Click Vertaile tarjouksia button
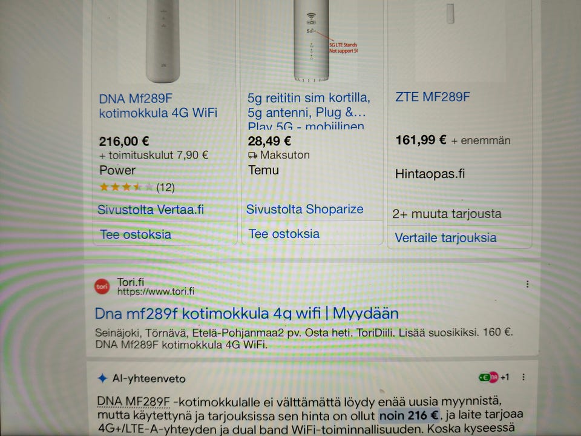Viewport: 581px width, 436px height. [445, 237]
